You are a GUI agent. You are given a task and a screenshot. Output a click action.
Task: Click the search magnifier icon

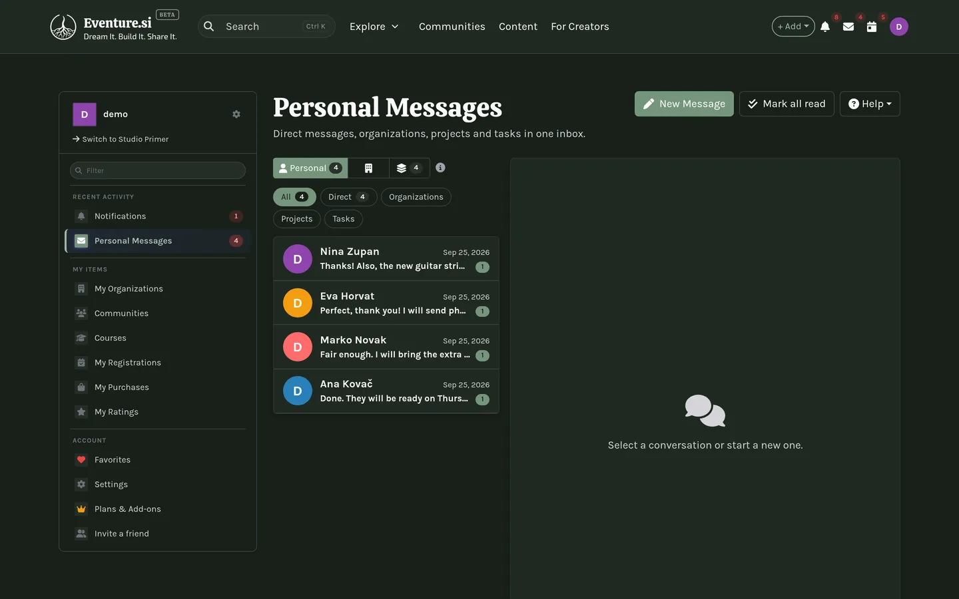(209, 27)
